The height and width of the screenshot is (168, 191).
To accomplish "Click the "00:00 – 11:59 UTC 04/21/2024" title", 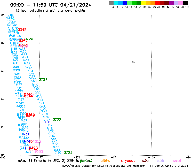I will pyautogui.click(x=51, y=5).
